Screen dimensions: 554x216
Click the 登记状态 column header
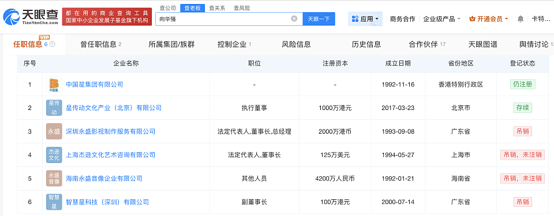(522, 63)
